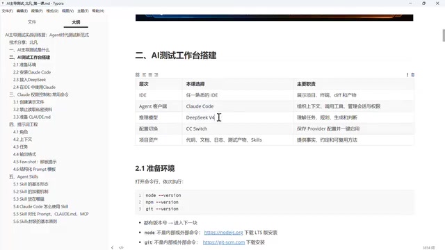Select bold outline entry 二、AI测试工作台搭建

point(29,57)
